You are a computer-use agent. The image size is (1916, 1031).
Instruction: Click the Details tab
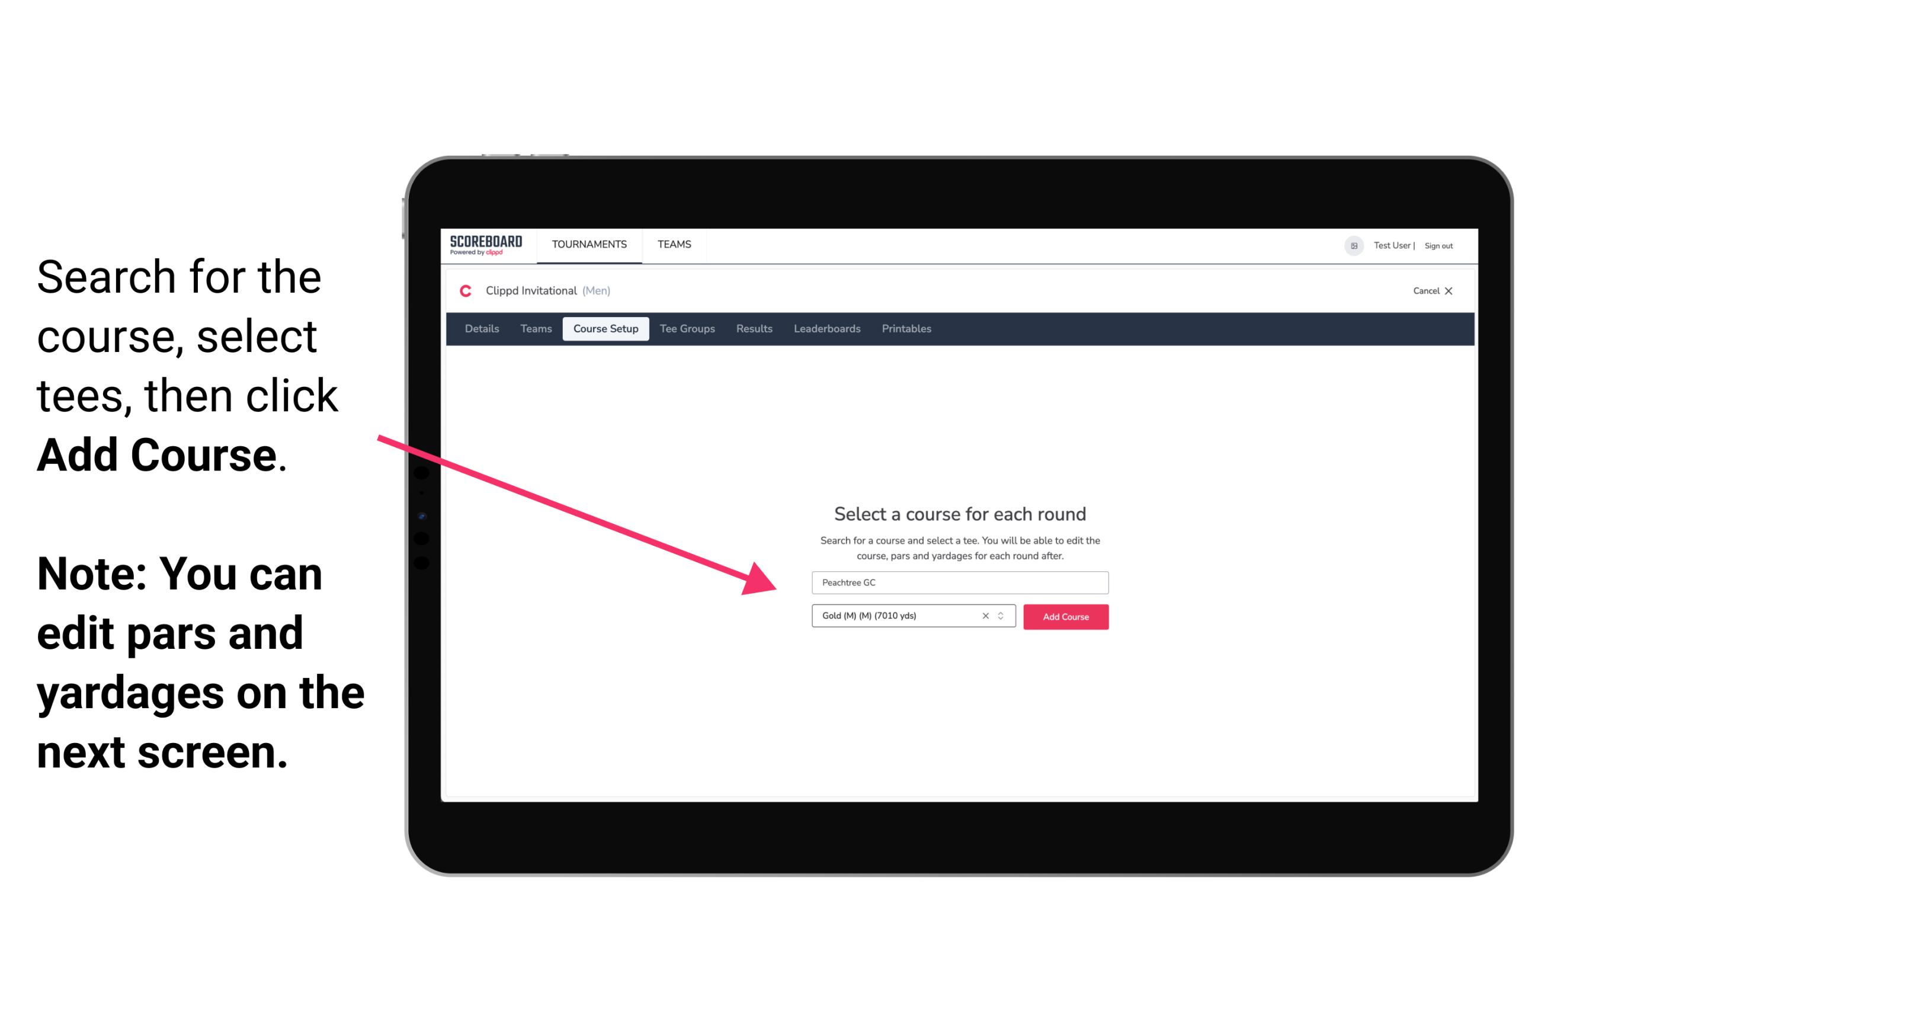click(x=481, y=329)
